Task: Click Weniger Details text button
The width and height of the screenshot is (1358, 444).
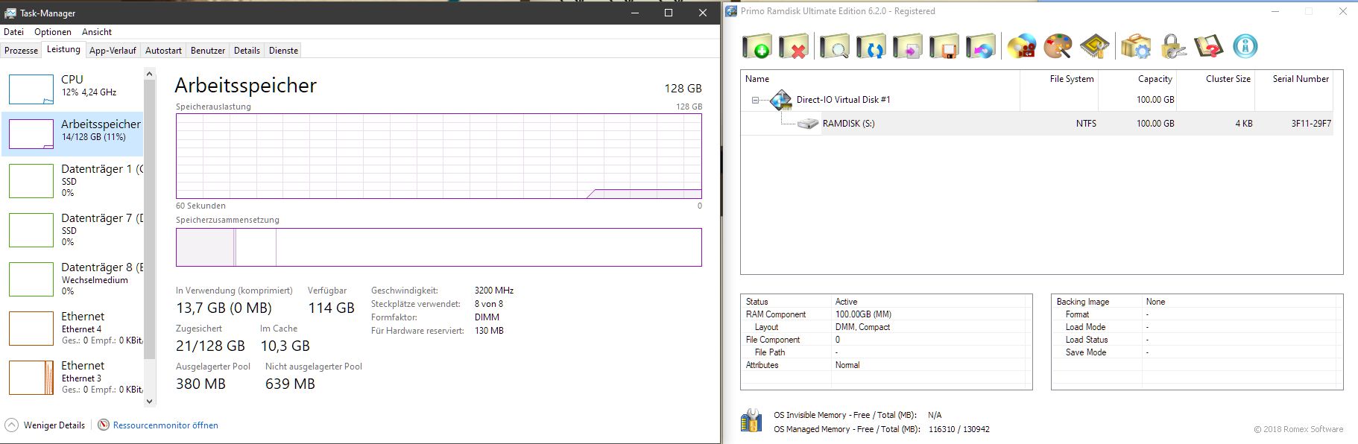Action: pos(54,425)
